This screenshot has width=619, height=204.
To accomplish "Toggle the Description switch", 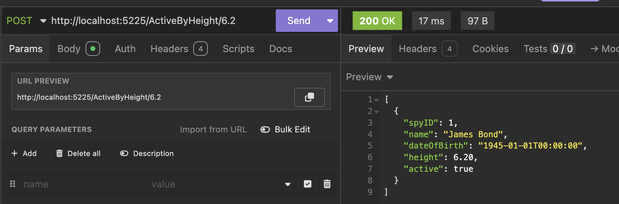I will click(124, 153).
